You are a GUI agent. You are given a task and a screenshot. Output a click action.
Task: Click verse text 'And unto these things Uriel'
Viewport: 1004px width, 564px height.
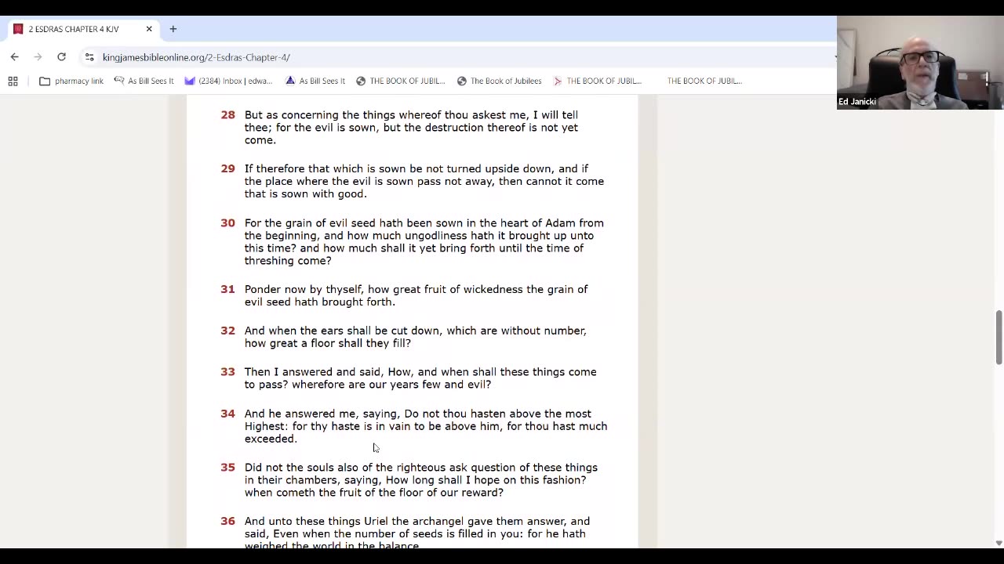[x=417, y=533]
